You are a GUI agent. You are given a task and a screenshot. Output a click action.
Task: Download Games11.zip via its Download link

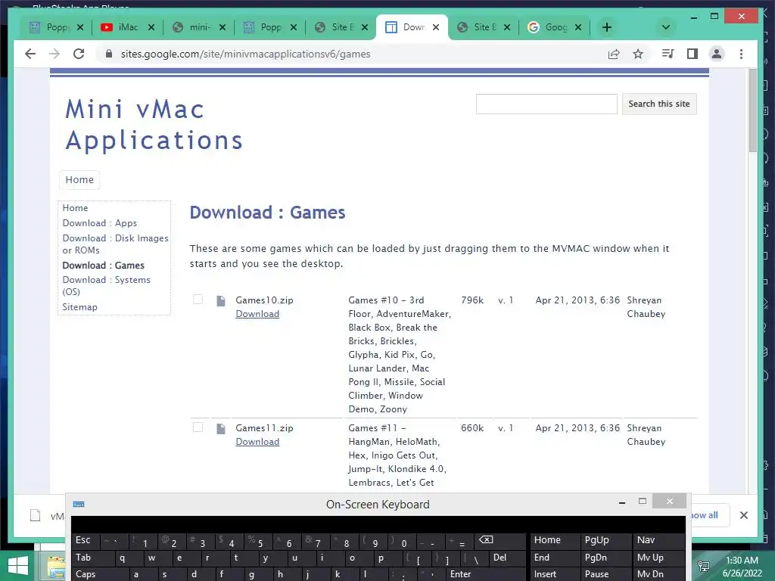[x=257, y=442]
